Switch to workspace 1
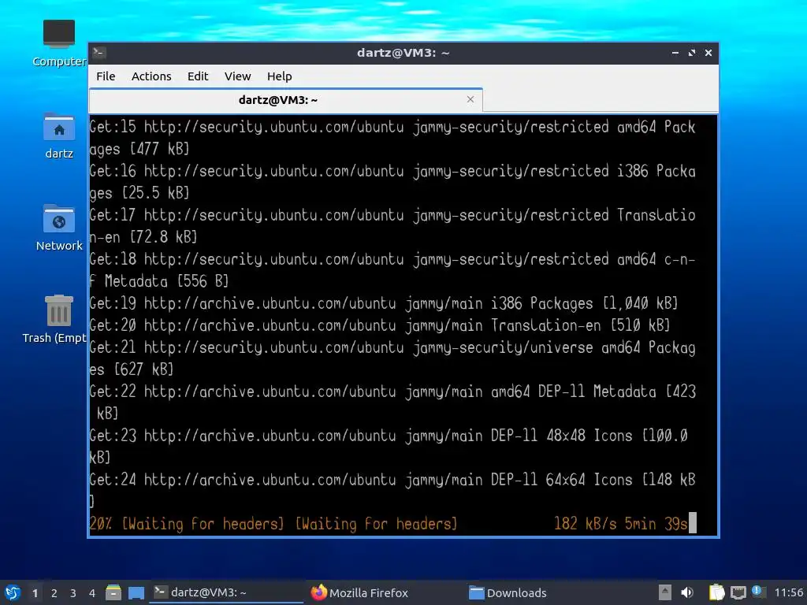This screenshot has width=807, height=605. click(35, 593)
